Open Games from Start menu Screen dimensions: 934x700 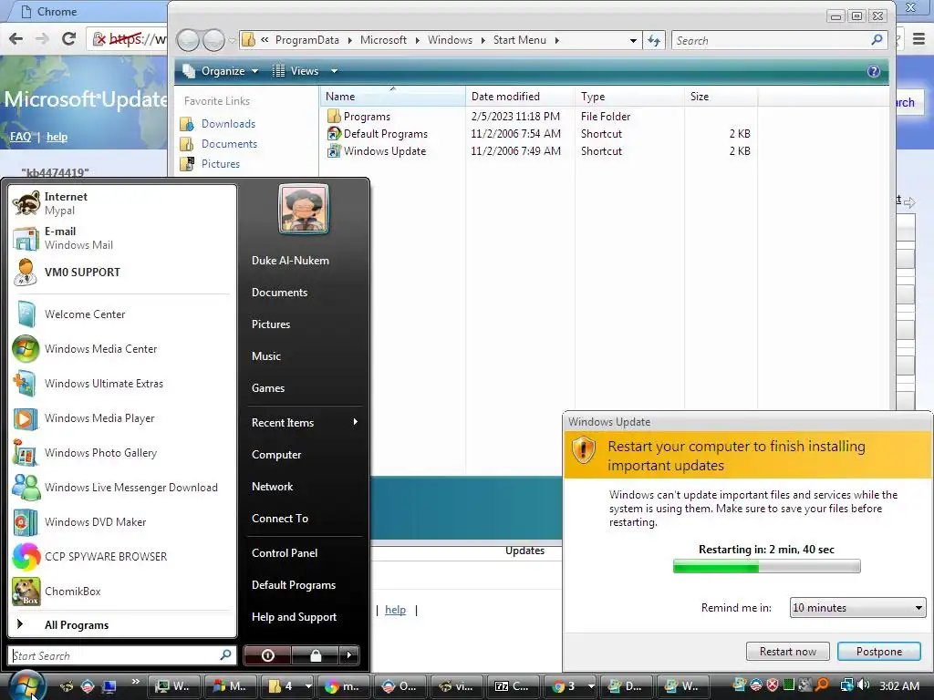pos(268,388)
